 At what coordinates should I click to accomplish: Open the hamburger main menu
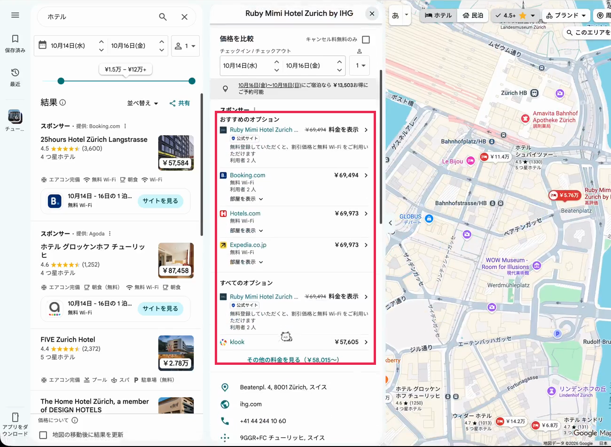click(15, 15)
